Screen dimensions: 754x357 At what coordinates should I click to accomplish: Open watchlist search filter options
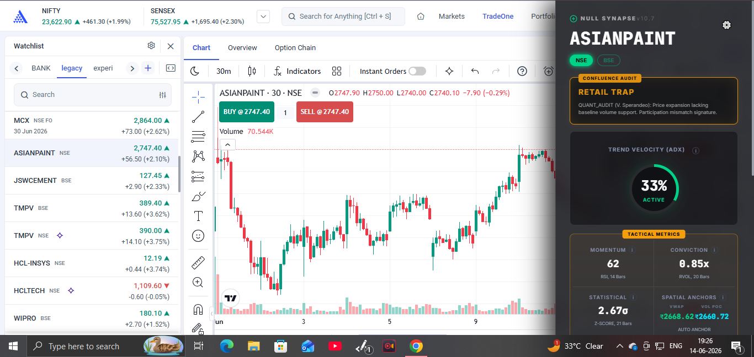pyautogui.click(x=163, y=95)
